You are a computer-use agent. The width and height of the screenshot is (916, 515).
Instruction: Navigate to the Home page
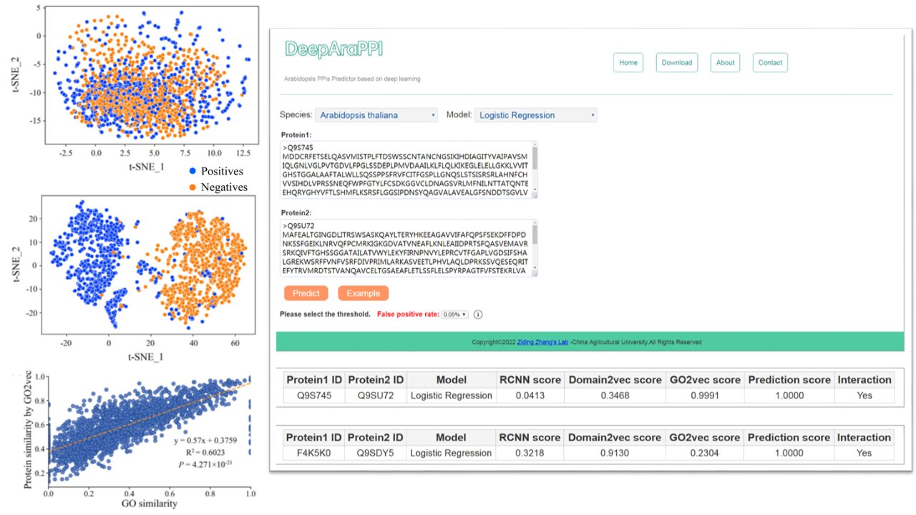pyautogui.click(x=628, y=62)
